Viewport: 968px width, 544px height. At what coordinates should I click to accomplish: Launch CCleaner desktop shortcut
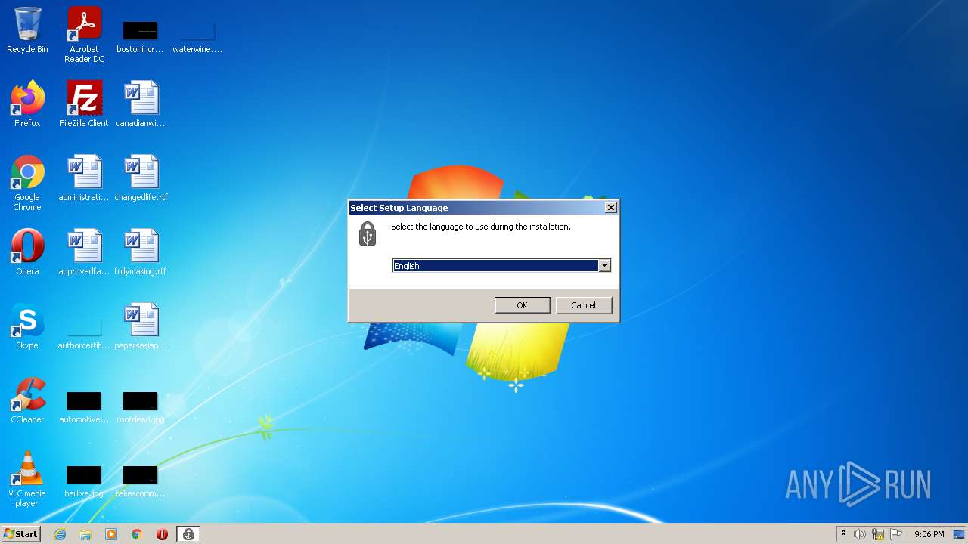tap(27, 400)
